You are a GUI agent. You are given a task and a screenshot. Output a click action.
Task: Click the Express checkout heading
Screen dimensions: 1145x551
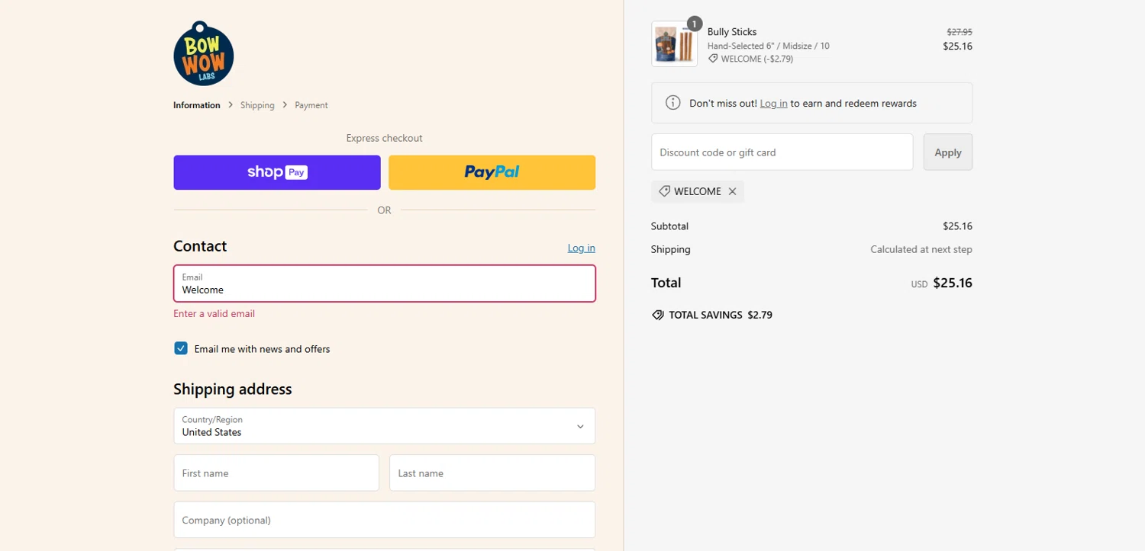click(x=384, y=138)
